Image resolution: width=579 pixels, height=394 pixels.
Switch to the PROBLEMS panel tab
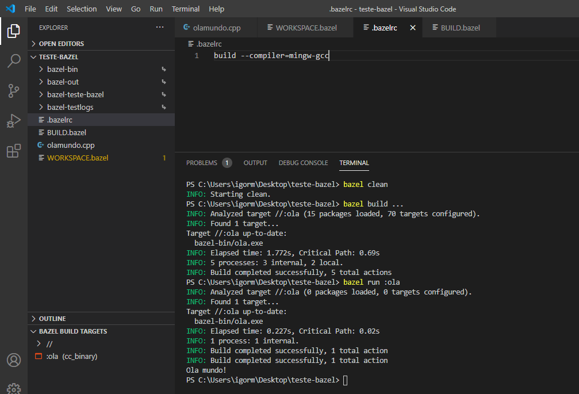(x=202, y=163)
